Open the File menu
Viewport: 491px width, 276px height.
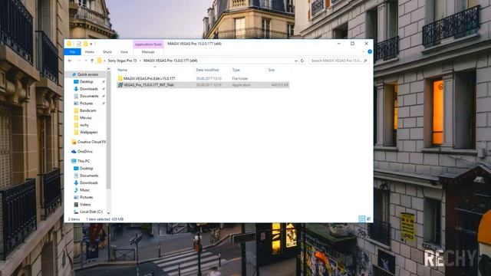[73, 52]
